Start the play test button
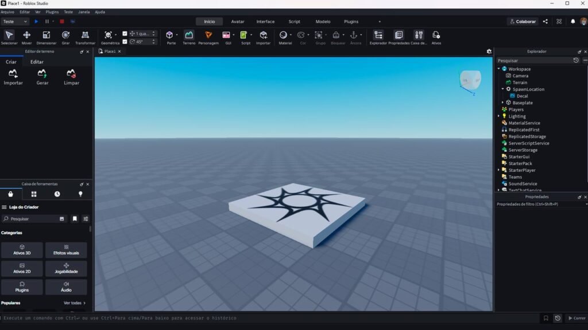This screenshot has height=330, width=588. tap(36, 21)
